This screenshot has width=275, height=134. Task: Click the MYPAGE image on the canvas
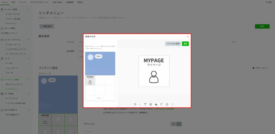pyautogui.click(x=154, y=71)
